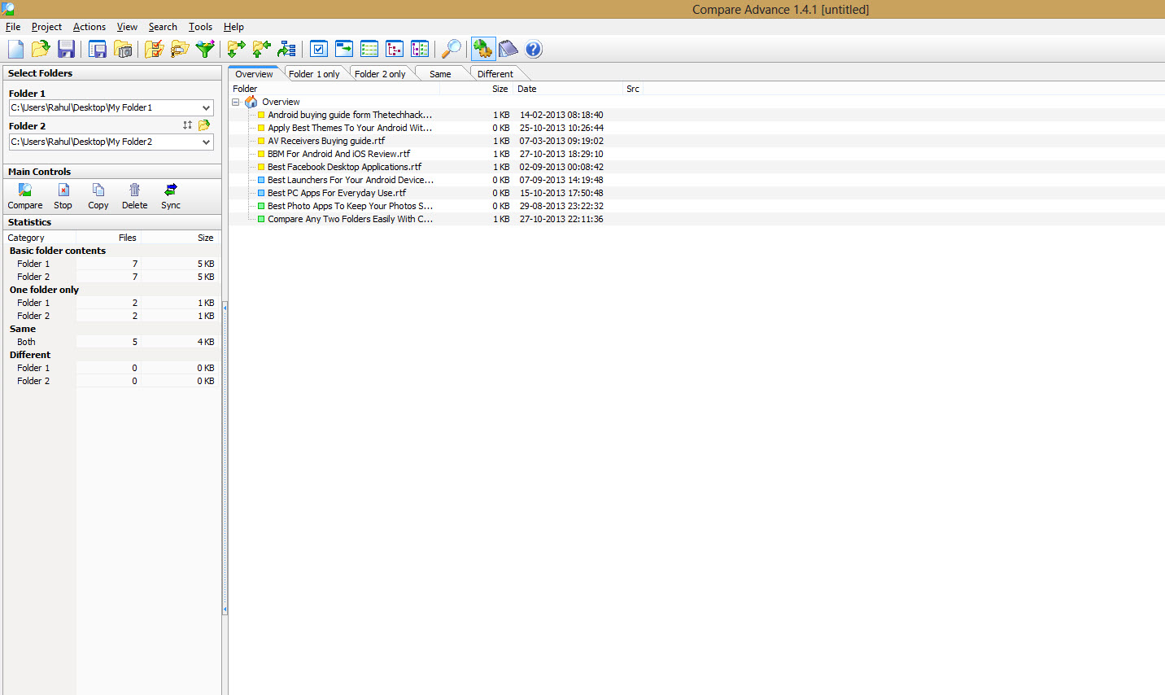This screenshot has height=695, width=1165.
Task: Open the Folder 1 path dropdown
Action: point(206,107)
